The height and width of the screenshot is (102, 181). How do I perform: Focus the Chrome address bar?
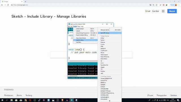(x=80, y=5)
